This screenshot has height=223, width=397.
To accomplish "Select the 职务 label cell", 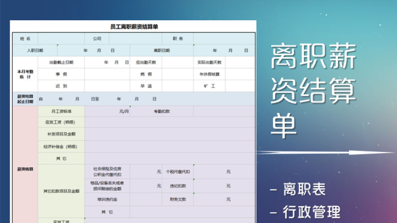I will [x=178, y=39].
